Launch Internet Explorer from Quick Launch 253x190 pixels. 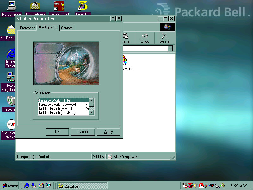(27, 186)
